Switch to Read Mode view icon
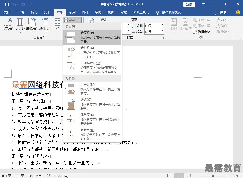 (x=169, y=176)
